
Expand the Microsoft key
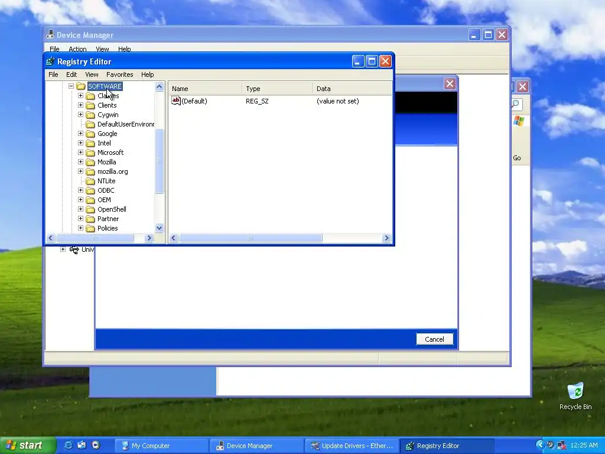pos(80,153)
